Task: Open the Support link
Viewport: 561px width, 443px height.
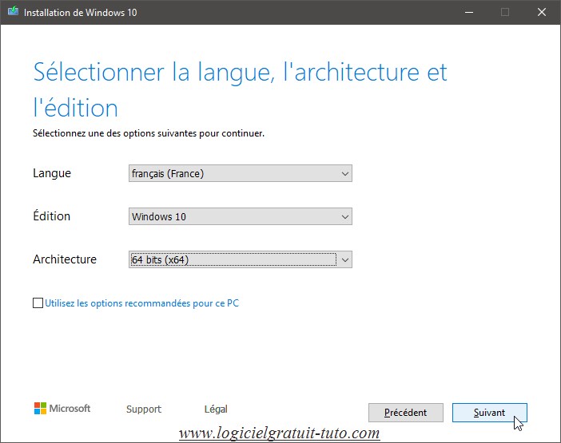Action: click(x=144, y=409)
